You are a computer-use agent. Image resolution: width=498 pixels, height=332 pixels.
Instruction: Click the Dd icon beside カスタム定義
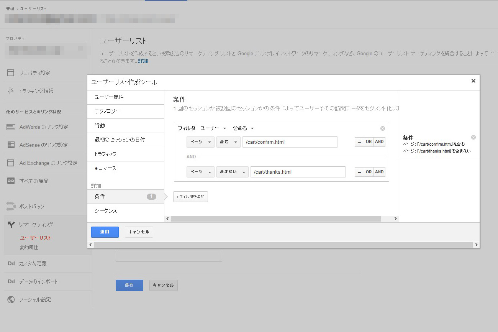(x=11, y=263)
